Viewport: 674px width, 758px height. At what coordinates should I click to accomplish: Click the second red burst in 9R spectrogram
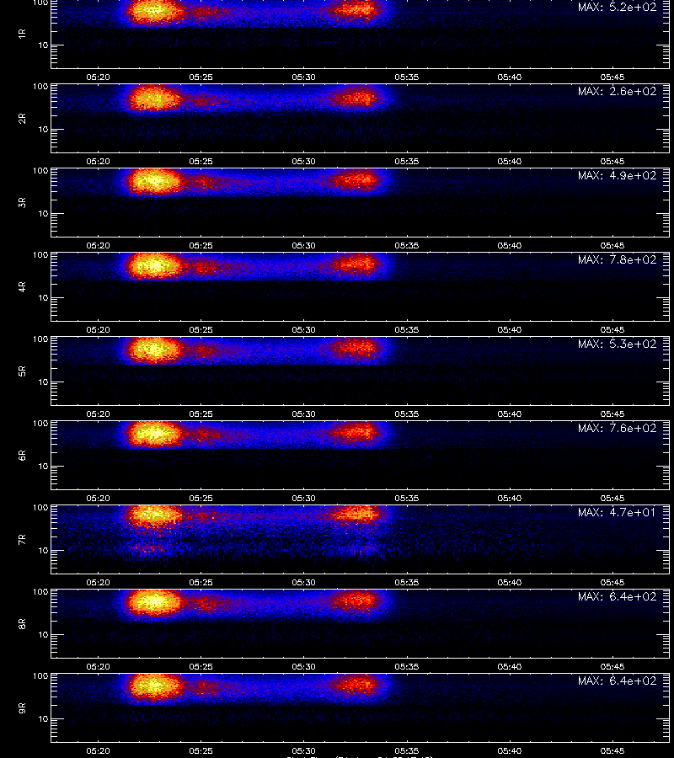pos(356,686)
